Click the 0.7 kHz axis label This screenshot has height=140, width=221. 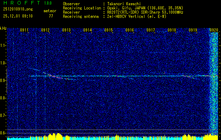coord(3,115)
